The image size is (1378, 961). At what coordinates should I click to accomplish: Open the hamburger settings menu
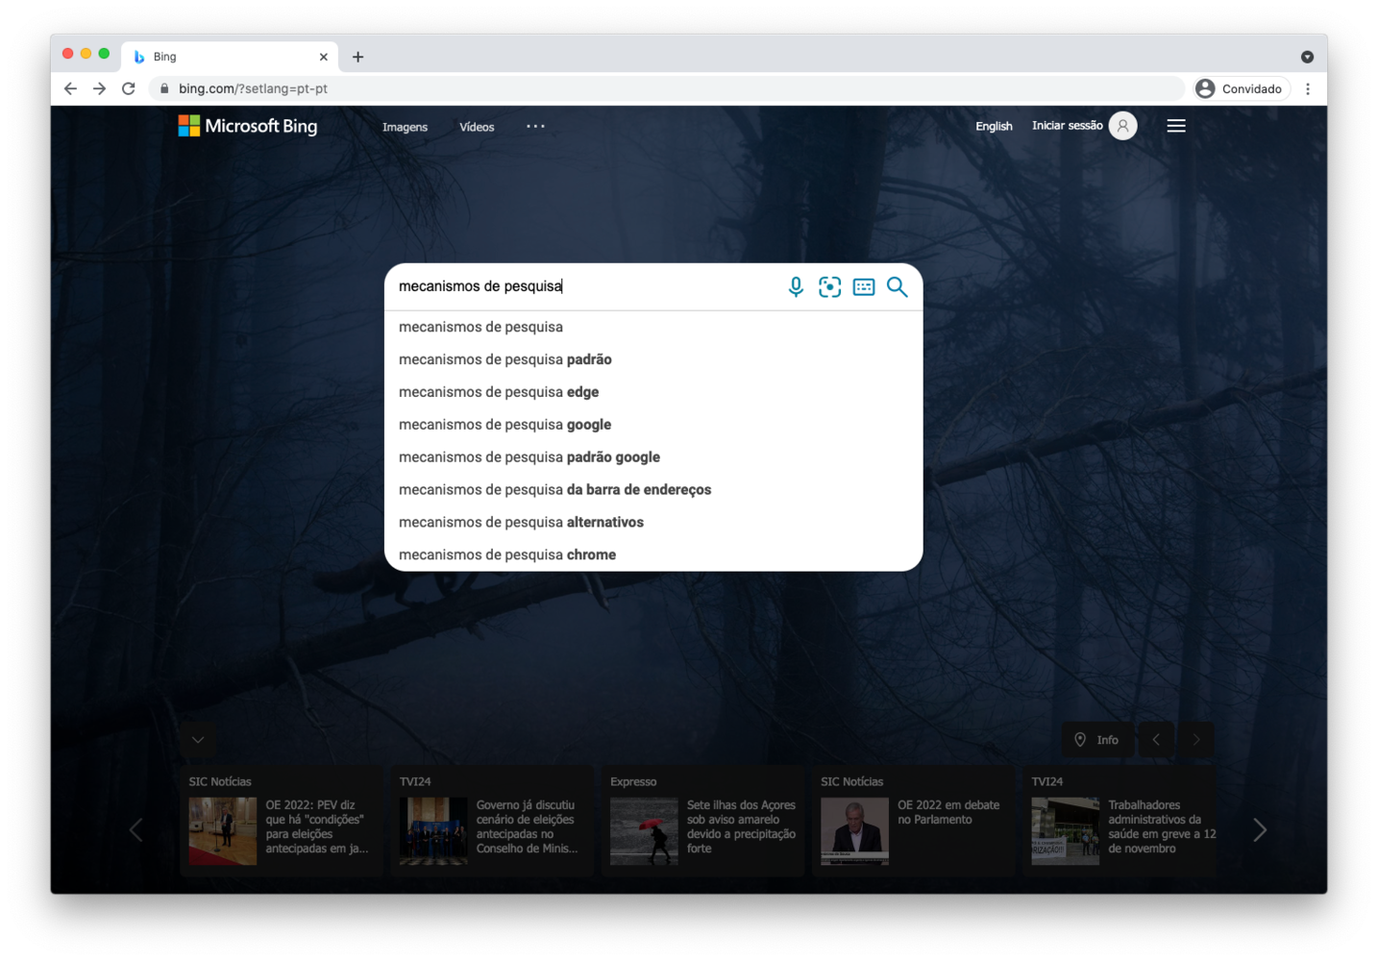pyautogui.click(x=1176, y=126)
